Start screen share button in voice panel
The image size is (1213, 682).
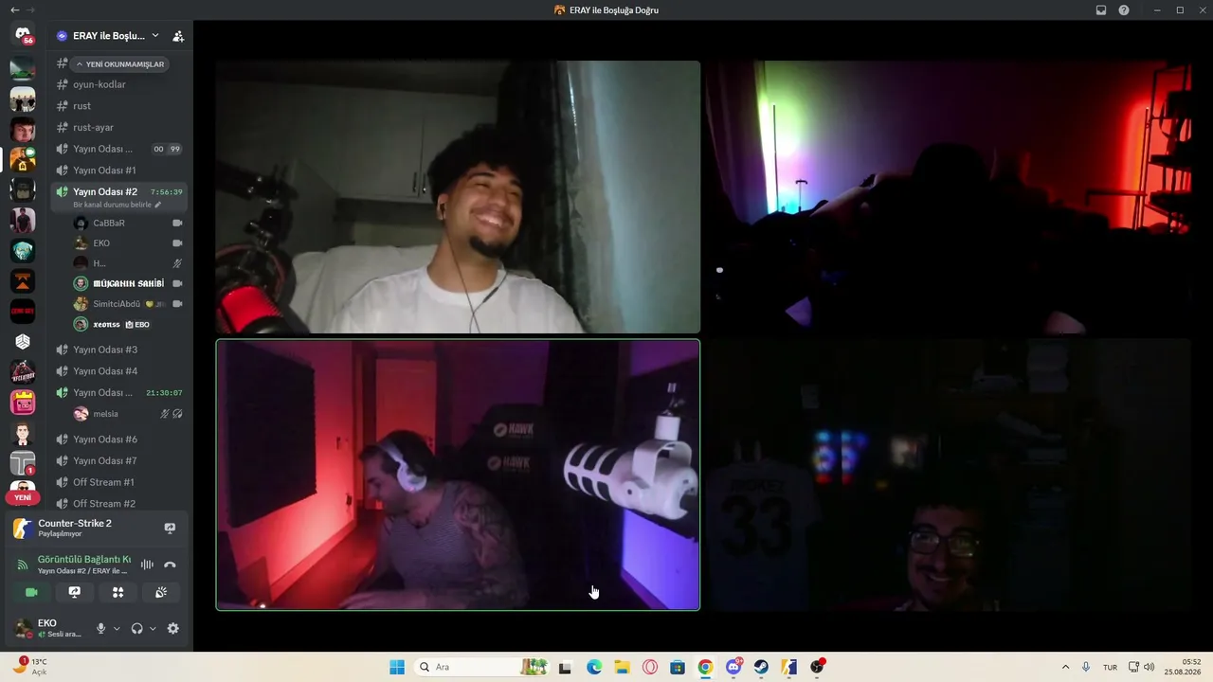pyautogui.click(x=75, y=593)
